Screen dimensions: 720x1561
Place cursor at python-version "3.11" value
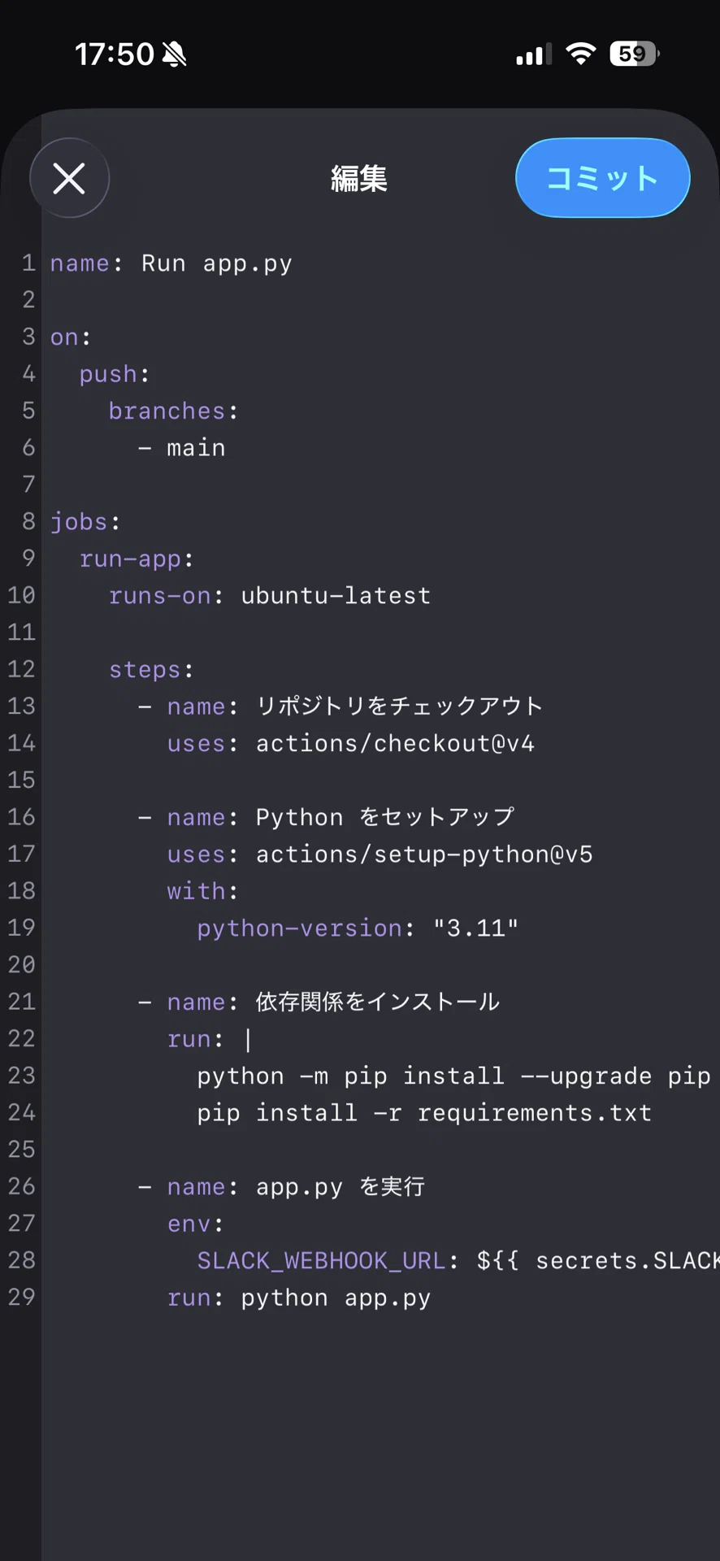475,928
